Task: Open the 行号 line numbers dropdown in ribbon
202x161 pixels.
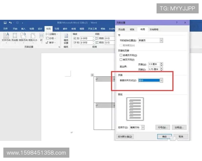Action: [x=51, y=38]
